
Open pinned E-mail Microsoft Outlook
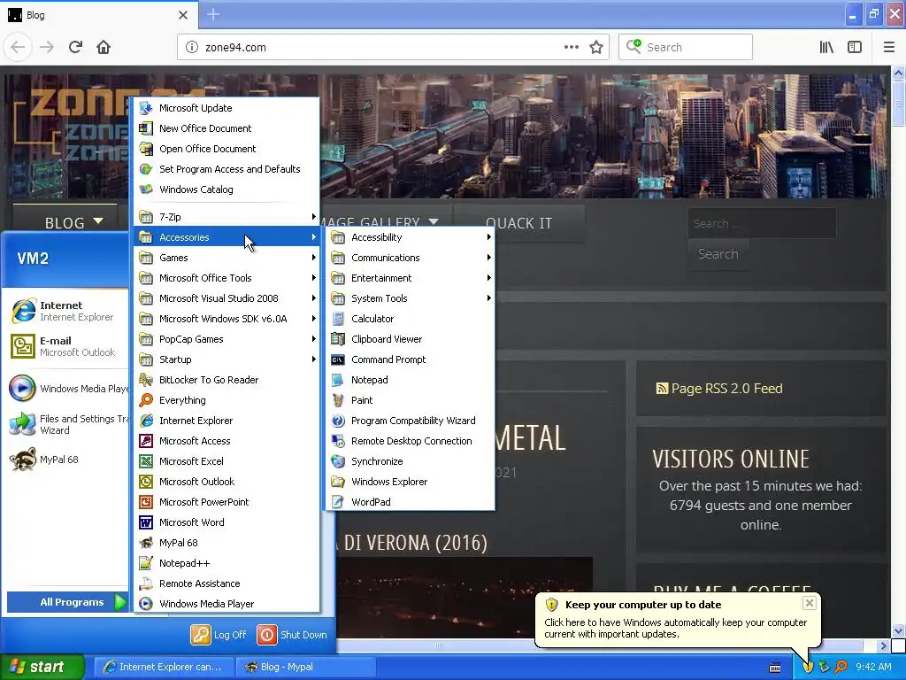tap(67, 346)
